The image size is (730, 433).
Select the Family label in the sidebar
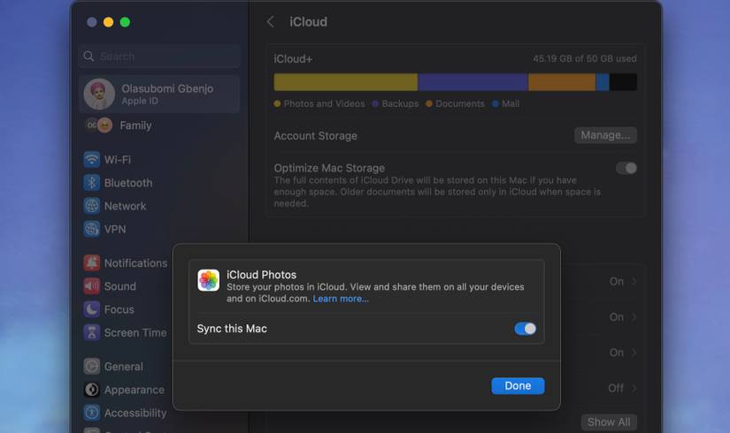(x=135, y=125)
